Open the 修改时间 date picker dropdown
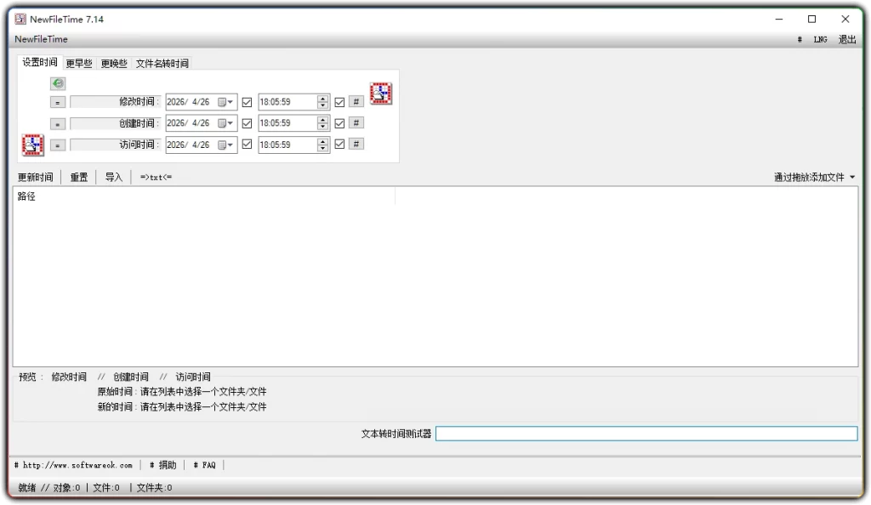 click(228, 100)
